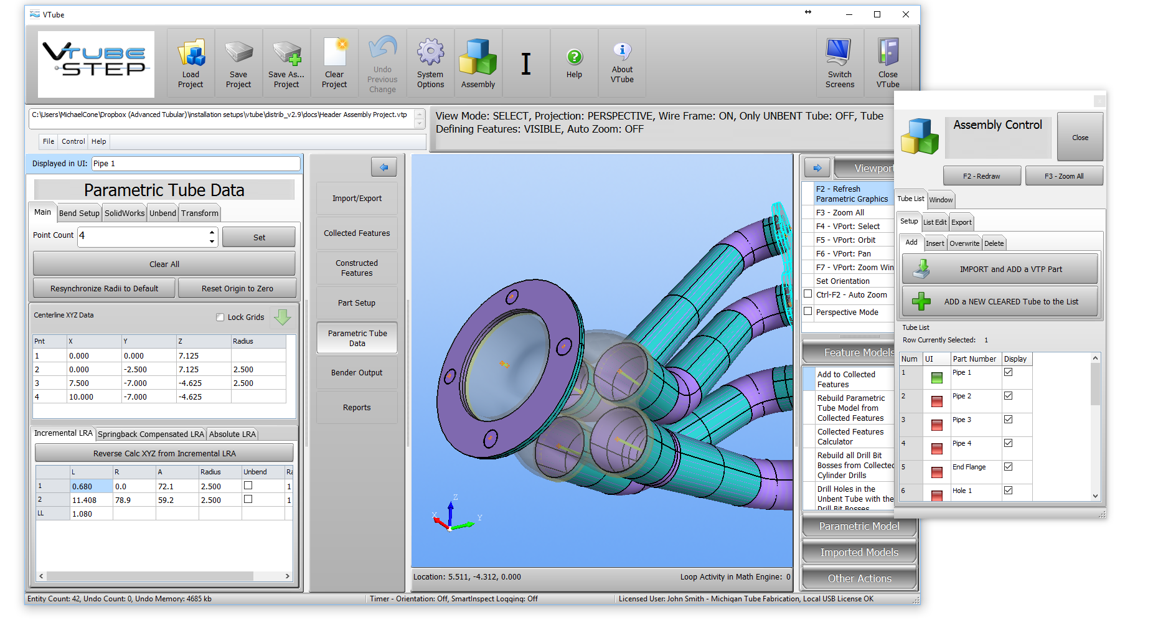
Task: Click the red color swatch for Pipe 3
Action: (x=936, y=425)
